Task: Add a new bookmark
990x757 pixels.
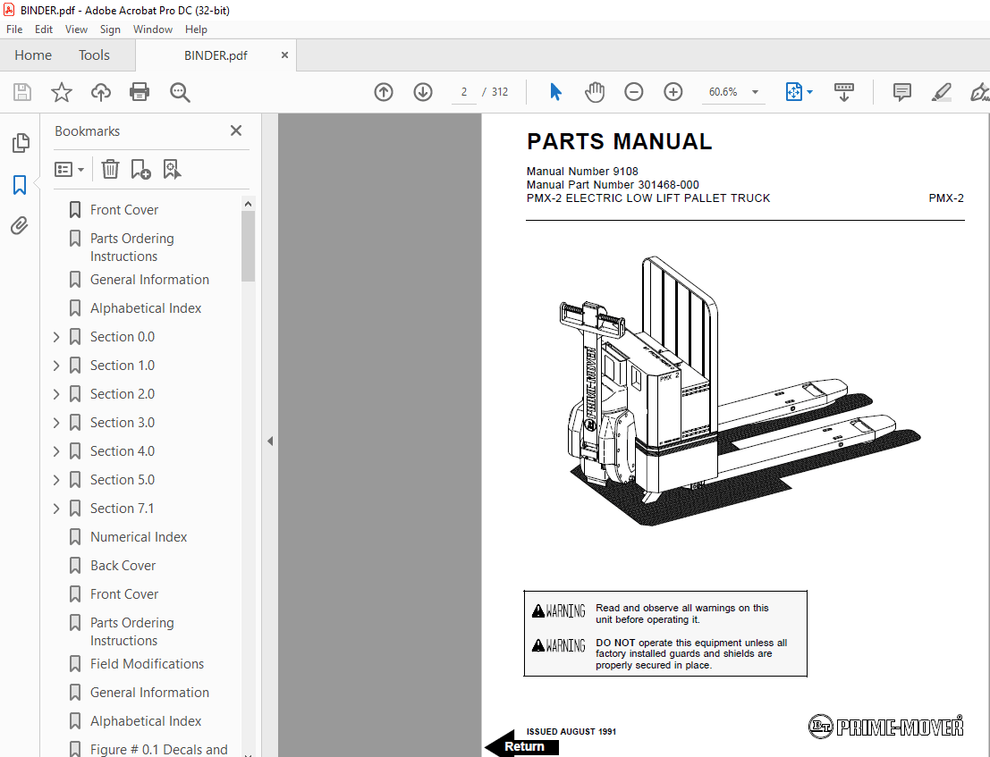Action: click(x=140, y=169)
